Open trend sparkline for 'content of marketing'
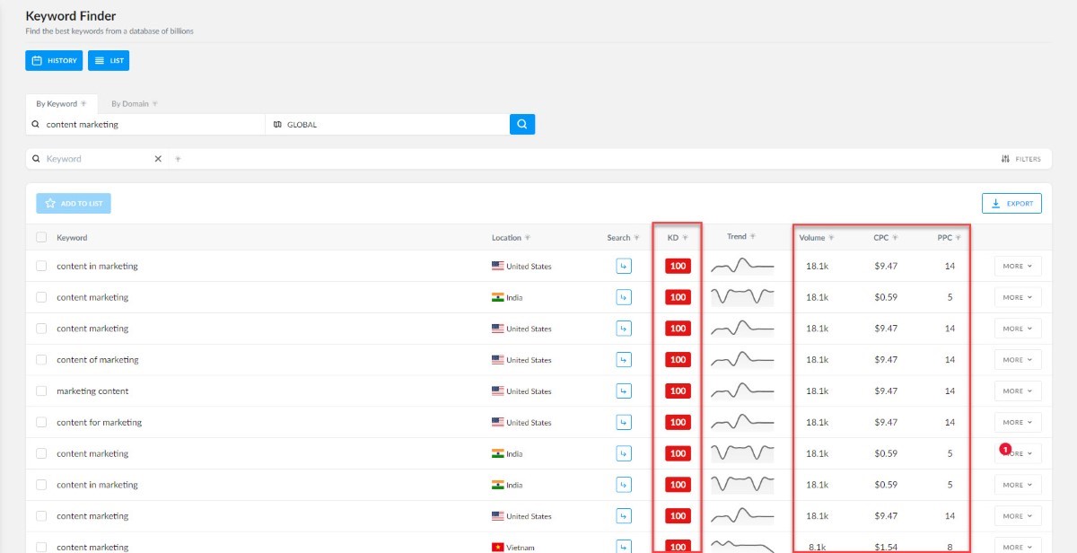Image resolution: width=1077 pixels, height=553 pixels. (742, 359)
